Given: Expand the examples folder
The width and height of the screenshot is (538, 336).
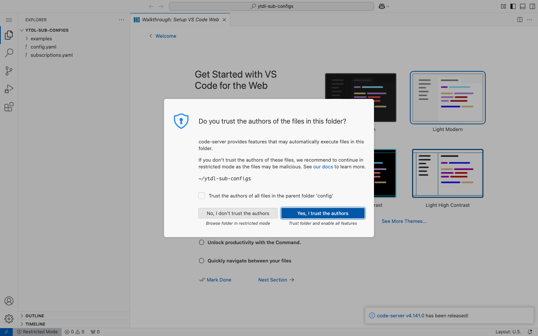Looking at the screenshot, I should [74, 38].
